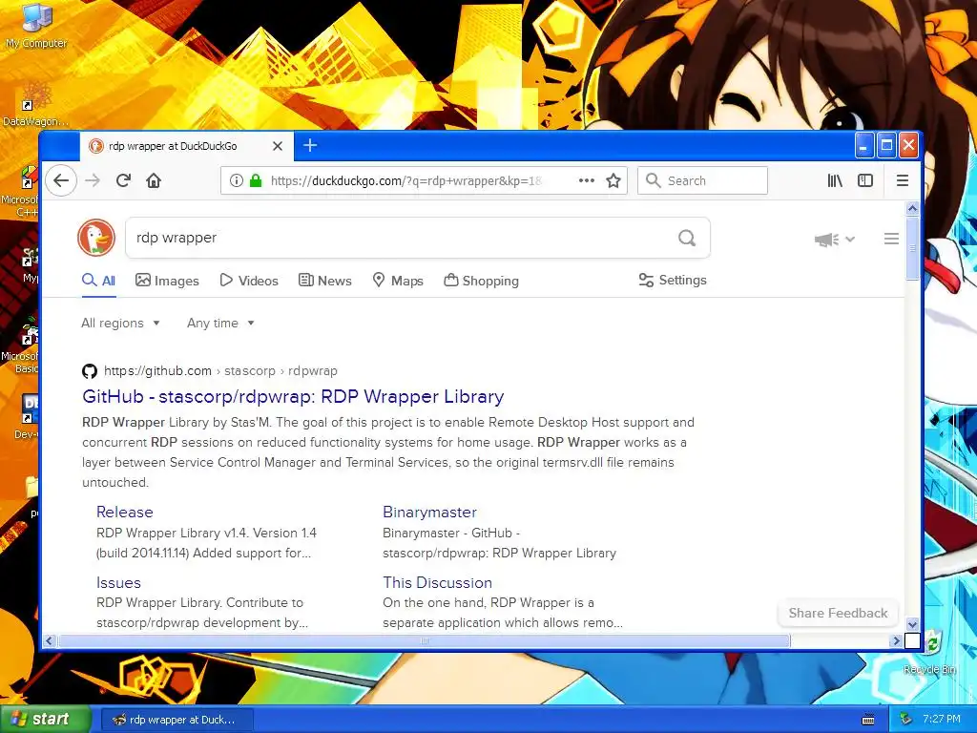Viewport: 977px width, 733px height.
Task: Click the system tray icon near the clock
Action: (906, 720)
